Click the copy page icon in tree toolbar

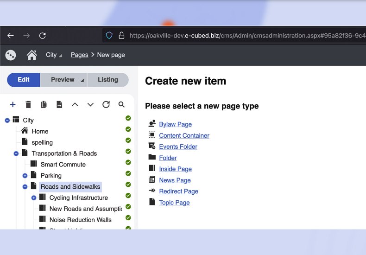click(x=44, y=105)
